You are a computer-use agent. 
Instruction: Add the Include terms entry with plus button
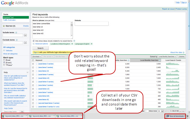click(x=25, y=35)
